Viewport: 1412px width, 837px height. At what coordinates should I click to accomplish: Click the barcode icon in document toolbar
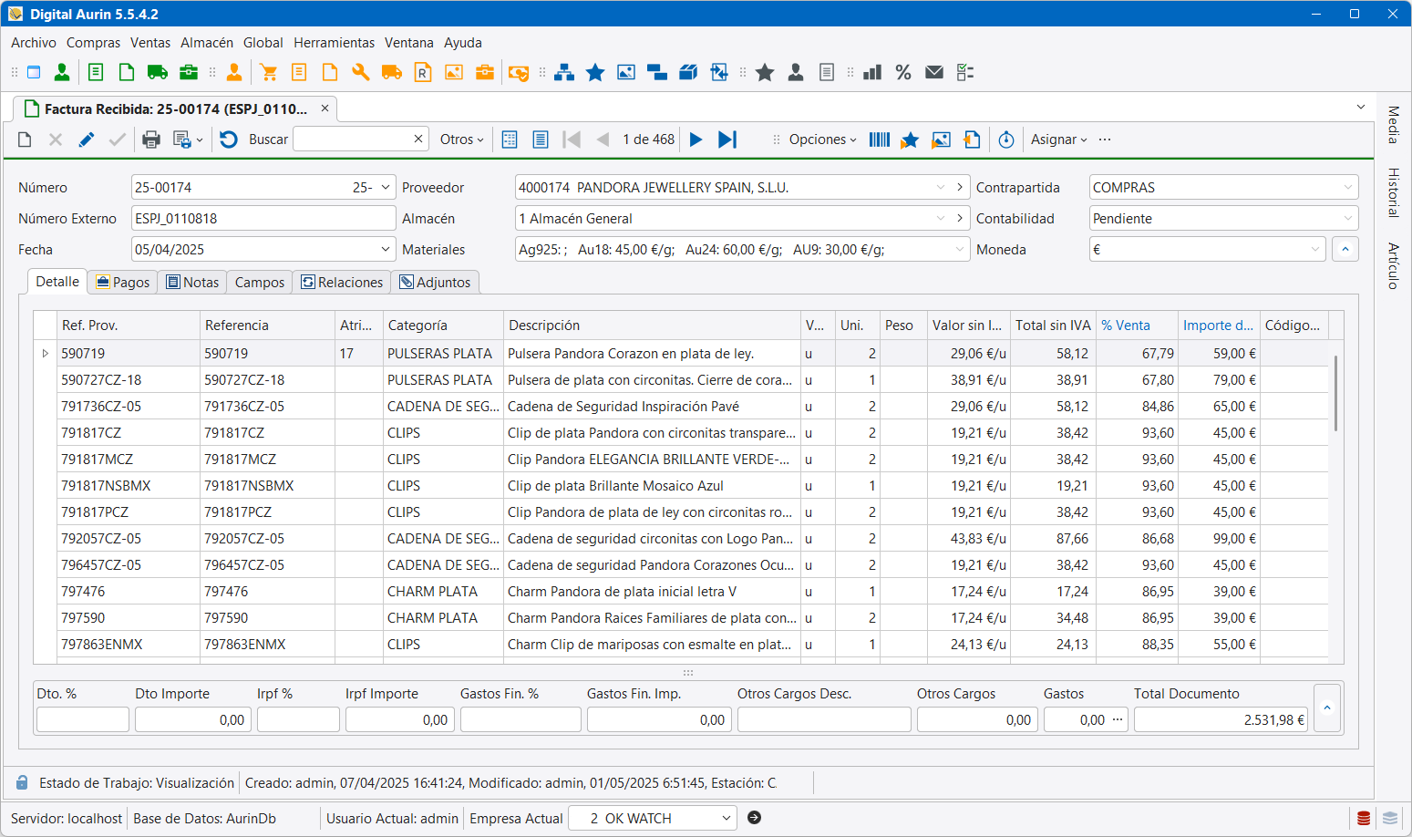[879, 139]
